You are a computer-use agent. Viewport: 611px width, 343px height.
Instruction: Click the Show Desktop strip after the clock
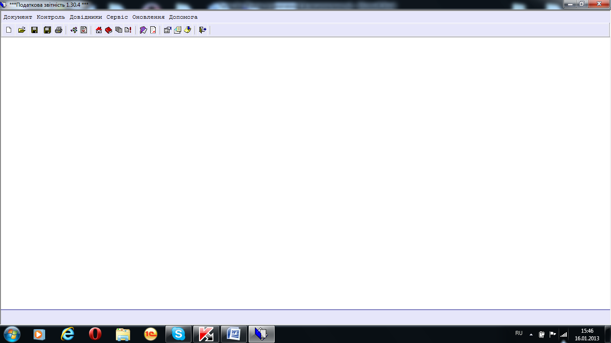coord(607,334)
